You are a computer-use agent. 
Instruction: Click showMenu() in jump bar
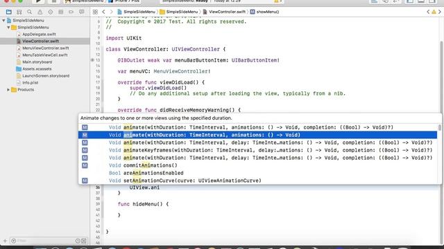click(264, 12)
